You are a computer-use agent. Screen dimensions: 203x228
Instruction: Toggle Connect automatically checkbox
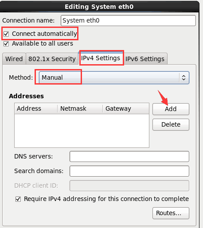tap(6, 34)
